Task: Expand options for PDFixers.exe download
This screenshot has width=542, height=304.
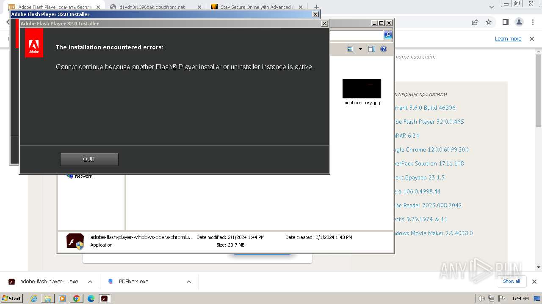Action: click(189, 282)
